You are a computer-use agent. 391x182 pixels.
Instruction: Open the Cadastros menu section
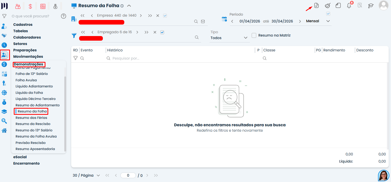tap(23, 25)
